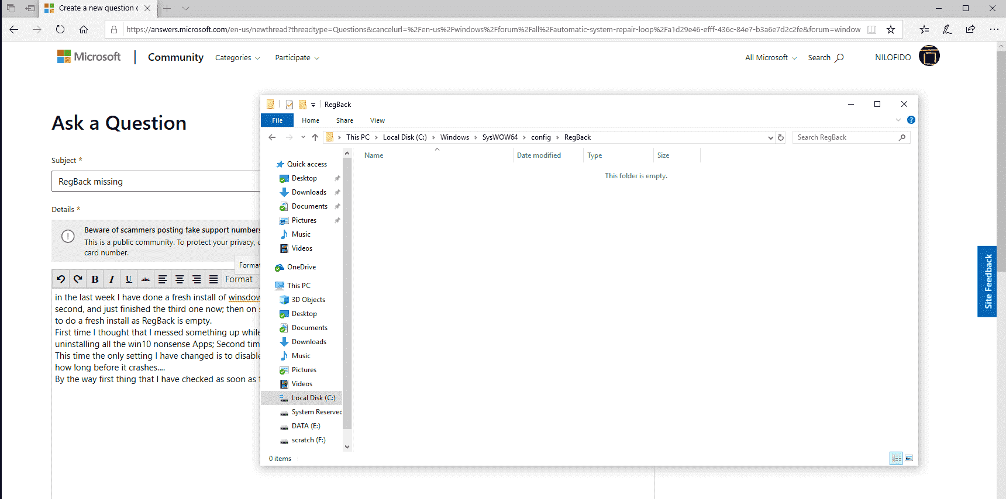Open the Participate dropdown menu
This screenshot has height=499, width=1006.
click(297, 57)
